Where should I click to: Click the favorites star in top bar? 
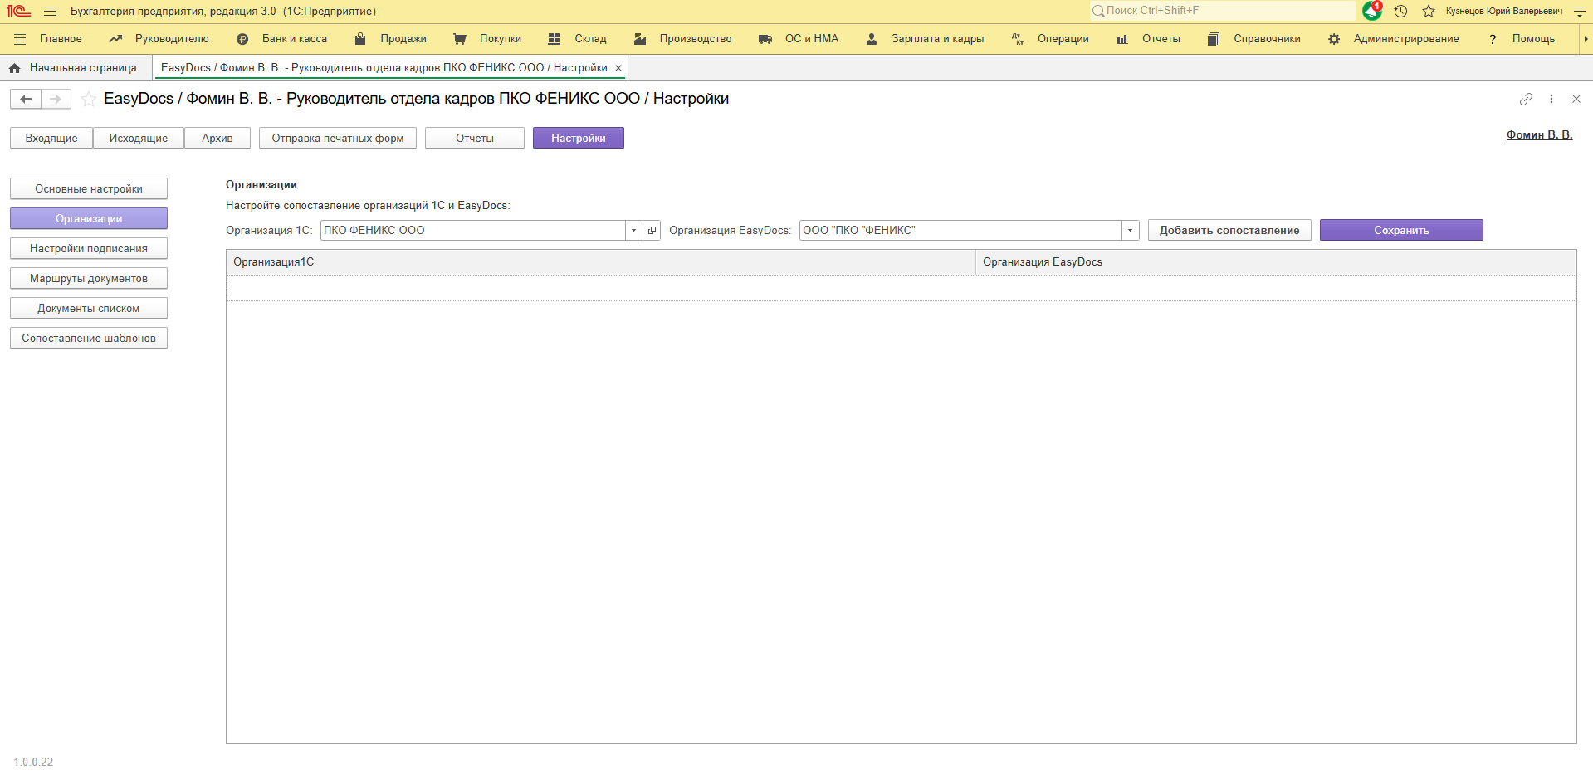pos(1429,11)
